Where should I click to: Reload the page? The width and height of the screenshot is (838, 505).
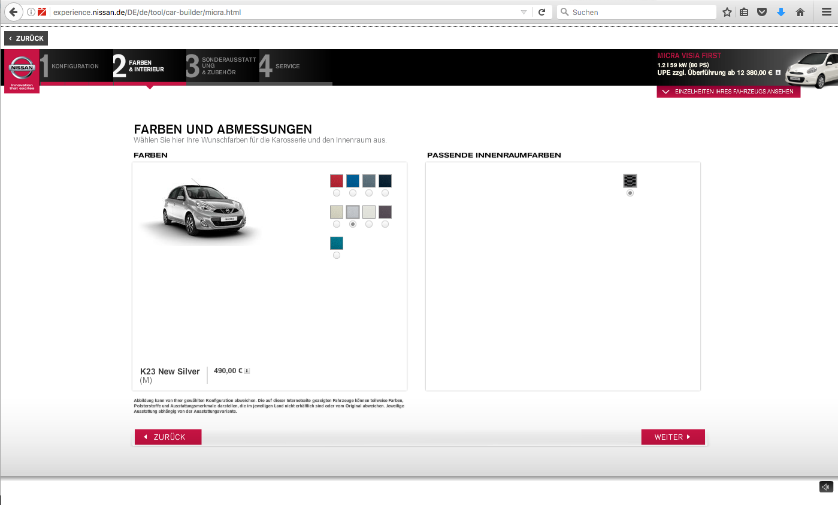click(x=541, y=12)
